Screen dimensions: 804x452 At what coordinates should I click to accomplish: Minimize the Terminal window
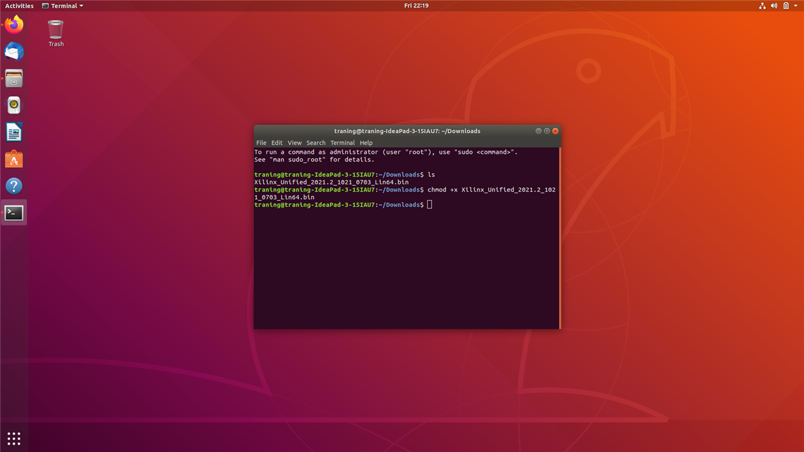coord(539,131)
